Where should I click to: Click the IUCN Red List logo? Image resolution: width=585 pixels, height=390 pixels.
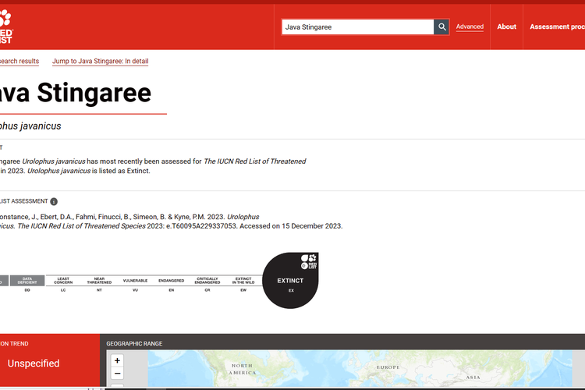click(x=5, y=27)
